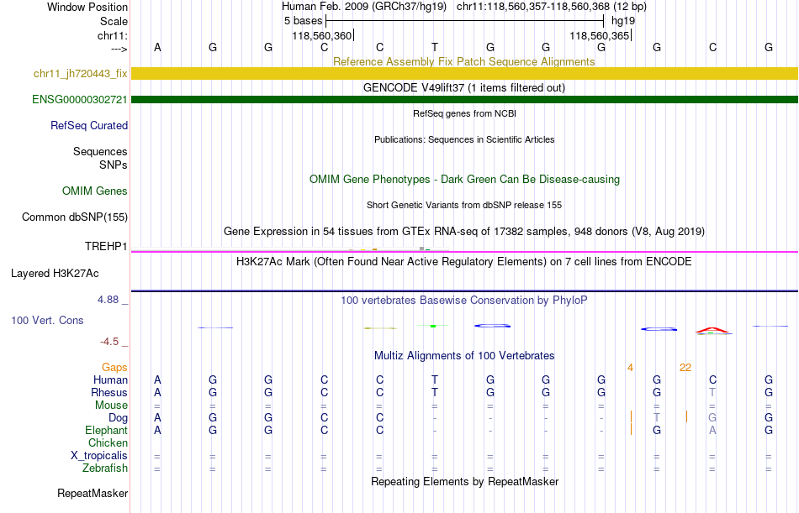Click the faded T in the Rhesus row
799x513 pixels.
pos(712,392)
